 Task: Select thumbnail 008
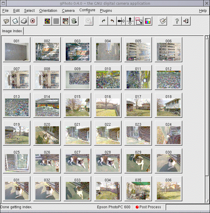coord(47,78)
